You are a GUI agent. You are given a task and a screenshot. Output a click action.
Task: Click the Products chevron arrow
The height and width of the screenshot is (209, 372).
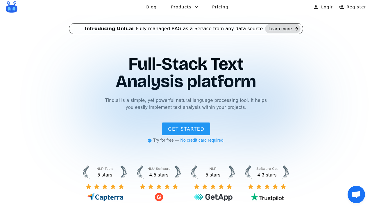(x=196, y=7)
